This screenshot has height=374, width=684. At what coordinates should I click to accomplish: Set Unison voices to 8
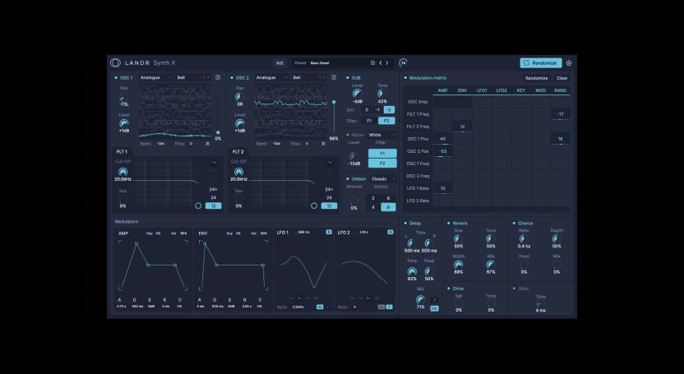pos(388,207)
